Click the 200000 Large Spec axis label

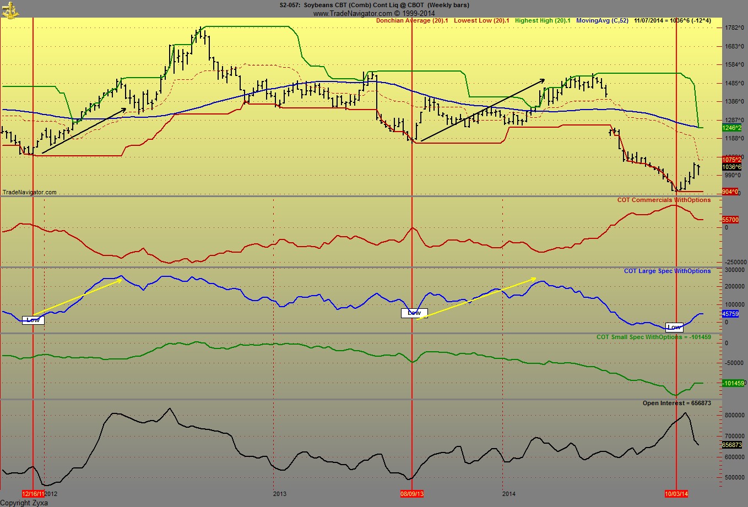point(734,287)
